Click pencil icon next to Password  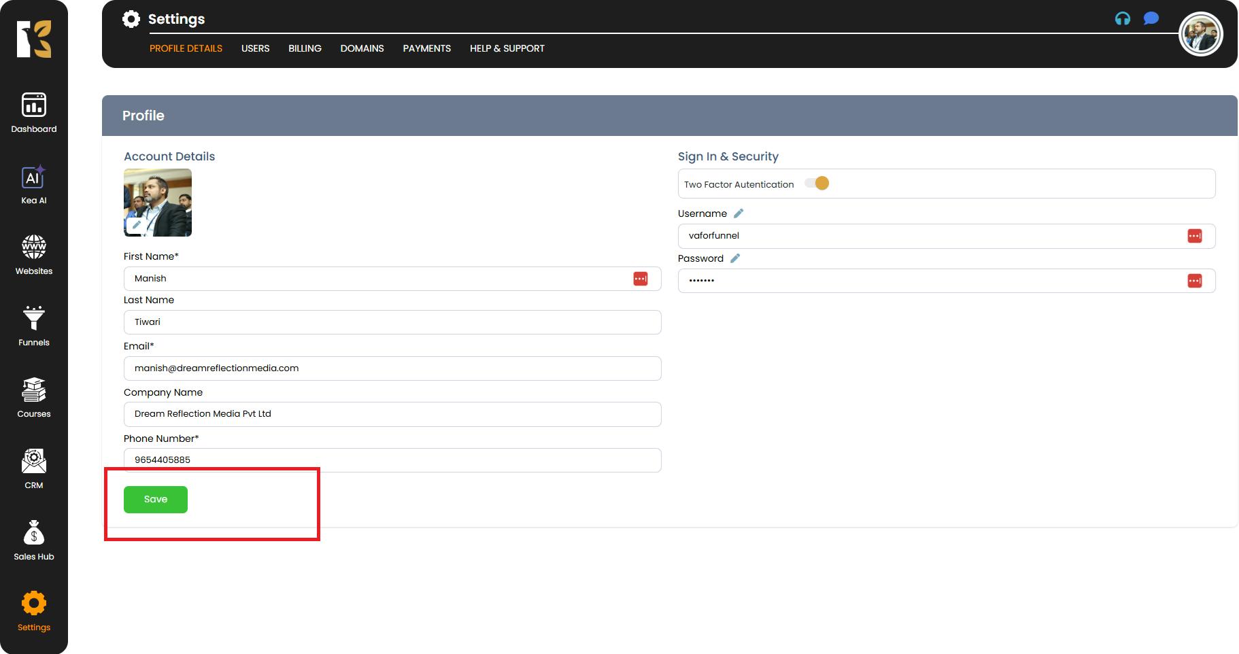(x=735, y=258)
